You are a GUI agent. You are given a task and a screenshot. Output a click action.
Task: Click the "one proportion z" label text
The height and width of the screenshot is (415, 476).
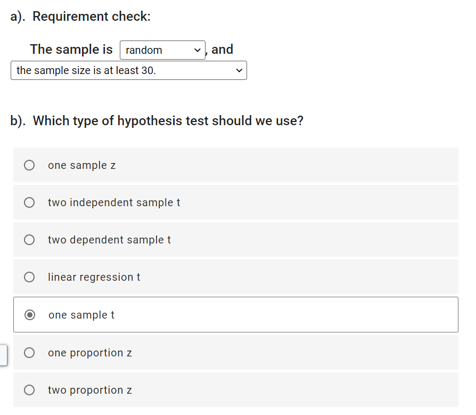click(89, 353)
